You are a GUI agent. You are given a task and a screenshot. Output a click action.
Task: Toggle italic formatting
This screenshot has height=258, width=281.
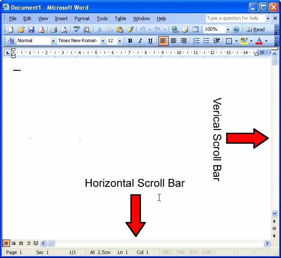coord(140,41)
